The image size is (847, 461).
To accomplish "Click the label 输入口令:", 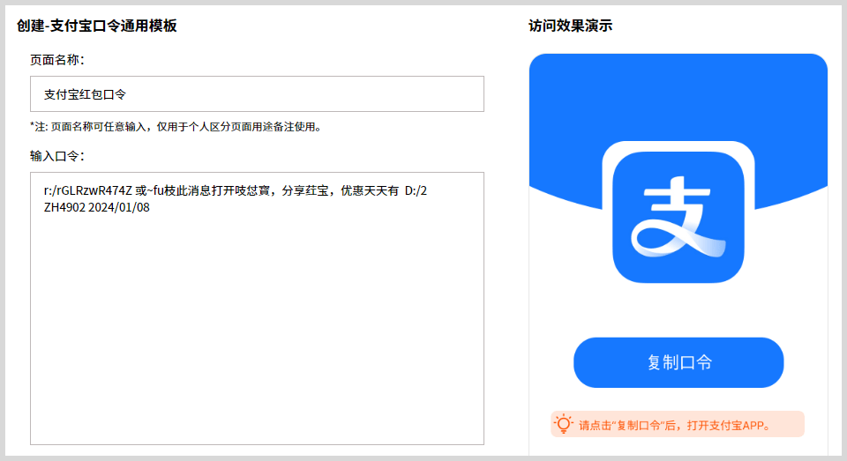I will 57,156.
